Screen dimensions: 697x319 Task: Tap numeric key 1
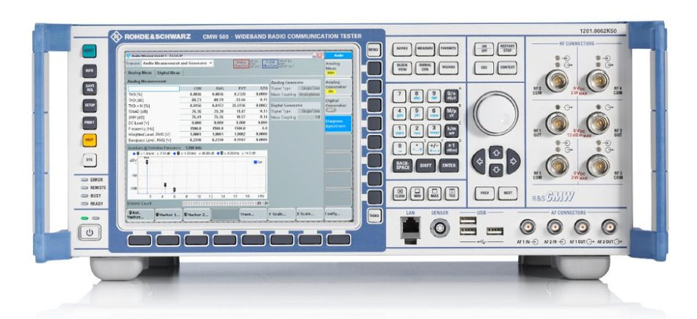pos(399,131)
